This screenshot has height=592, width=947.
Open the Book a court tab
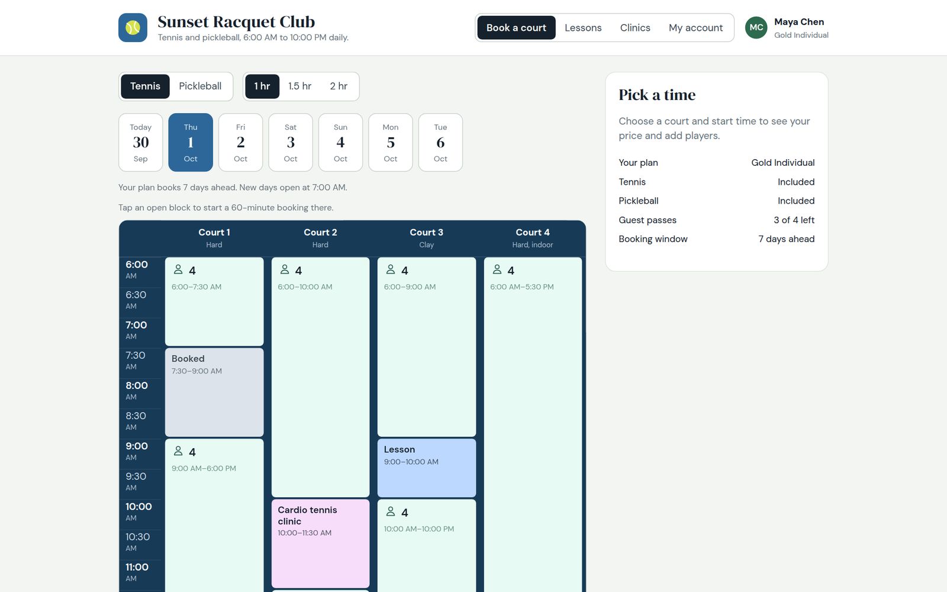tap(516, 28)
